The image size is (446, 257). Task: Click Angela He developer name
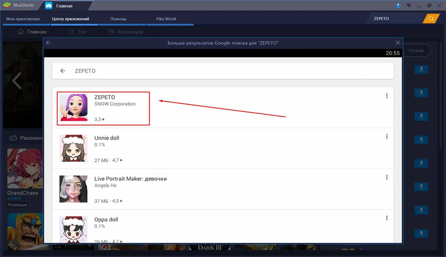point(105,185)
